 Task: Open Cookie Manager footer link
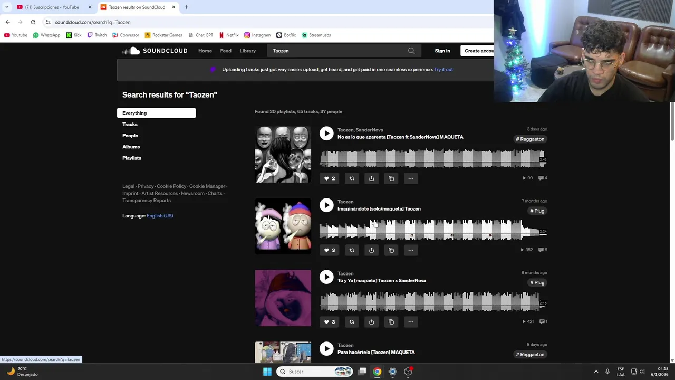pos(207,186)
